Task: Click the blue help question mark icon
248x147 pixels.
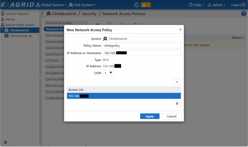Action: (x=243, y=13)
